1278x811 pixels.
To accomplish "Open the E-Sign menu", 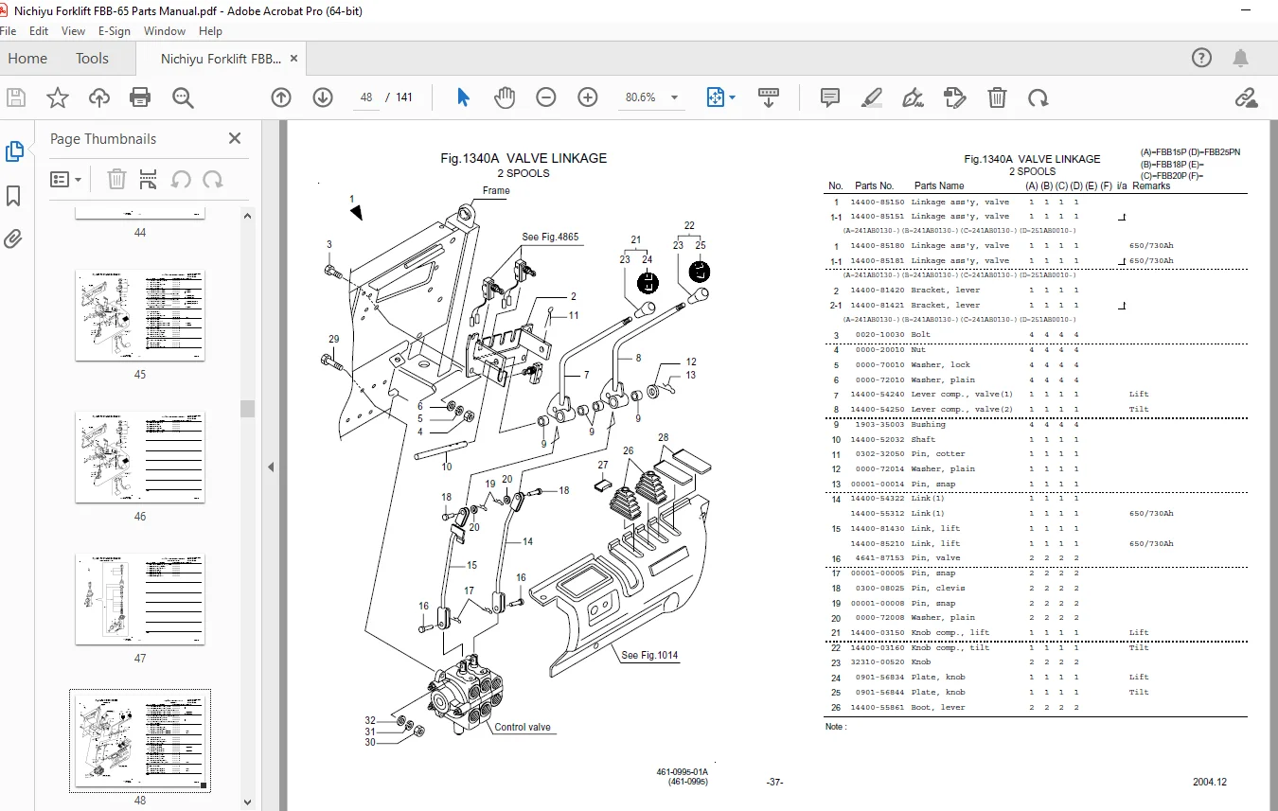I will (x=115, y=31).
